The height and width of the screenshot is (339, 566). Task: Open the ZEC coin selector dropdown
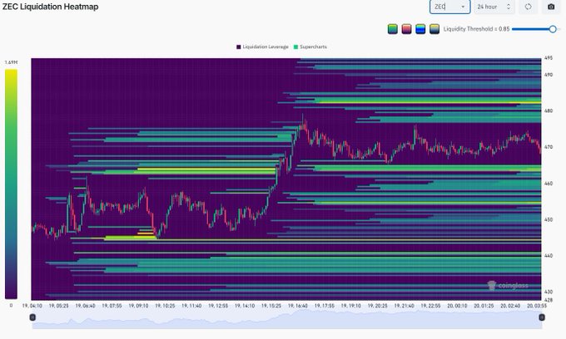point(449,7)
